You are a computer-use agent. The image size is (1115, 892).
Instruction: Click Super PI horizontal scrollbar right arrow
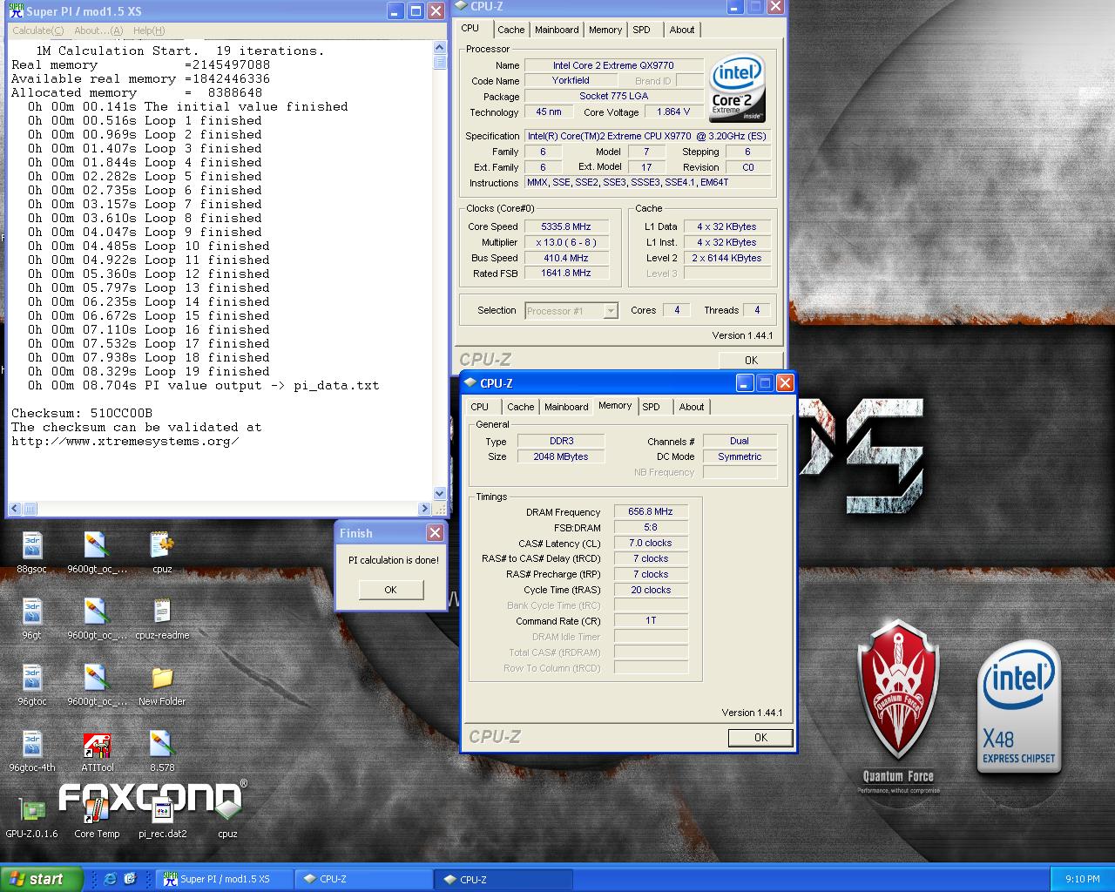coord(425,509)
